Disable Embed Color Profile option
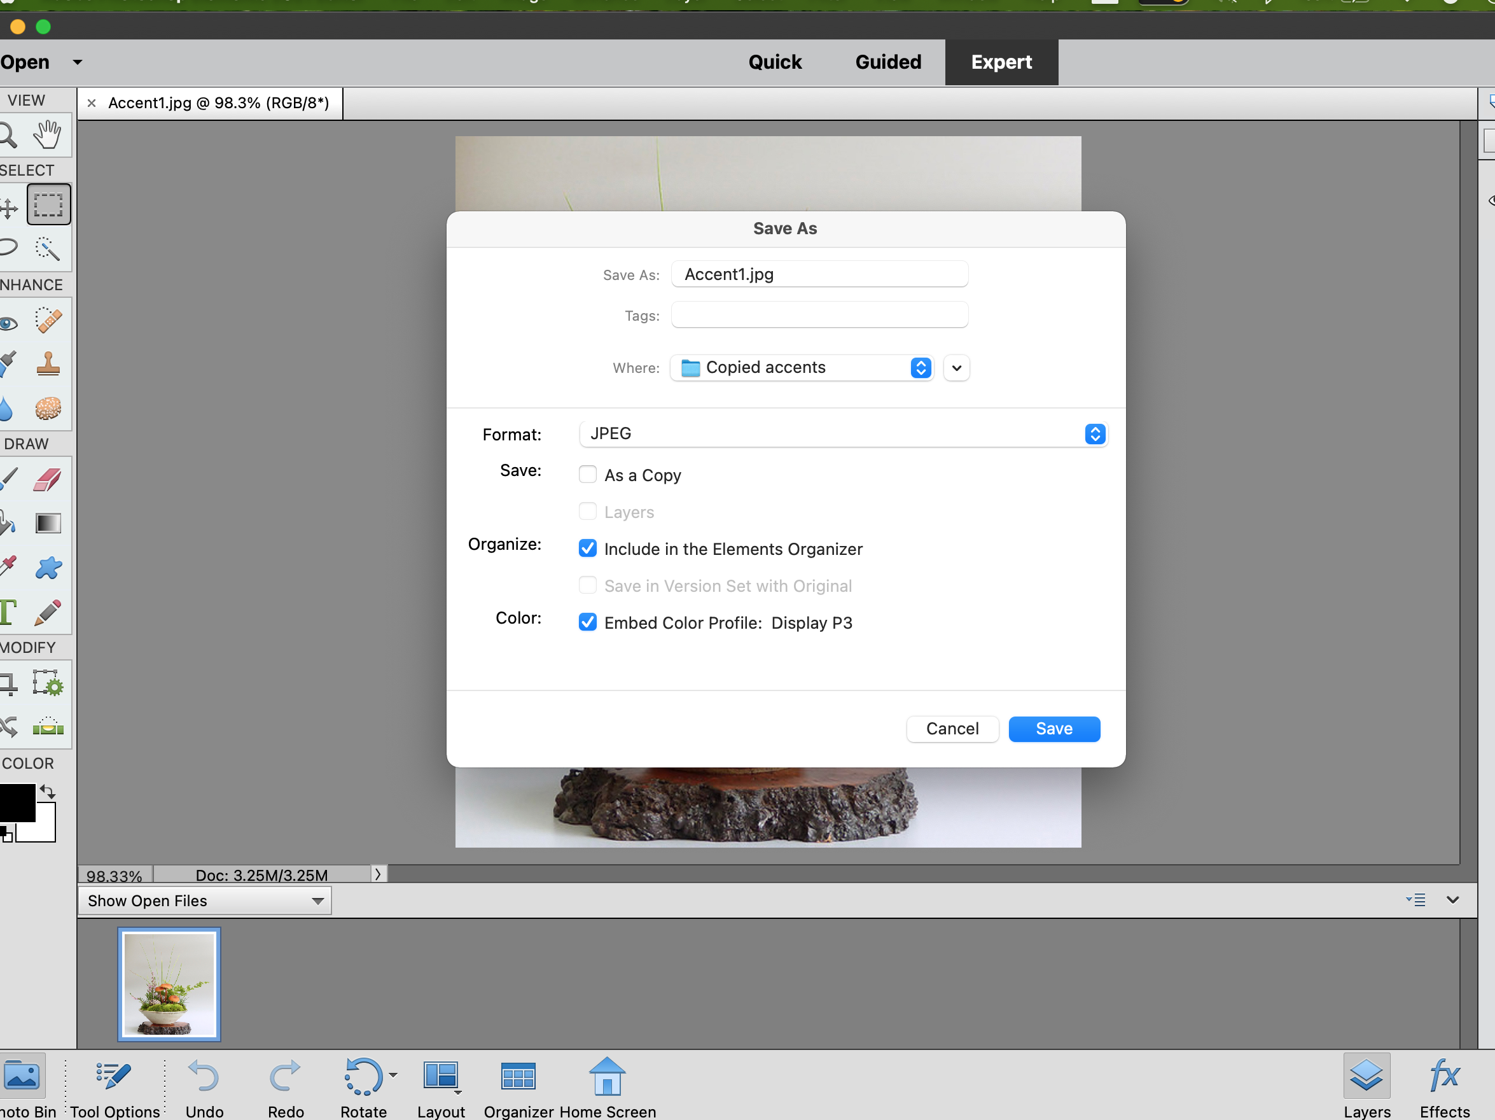The width and height of the screenshot is (1495, 1120). [587, 622]
